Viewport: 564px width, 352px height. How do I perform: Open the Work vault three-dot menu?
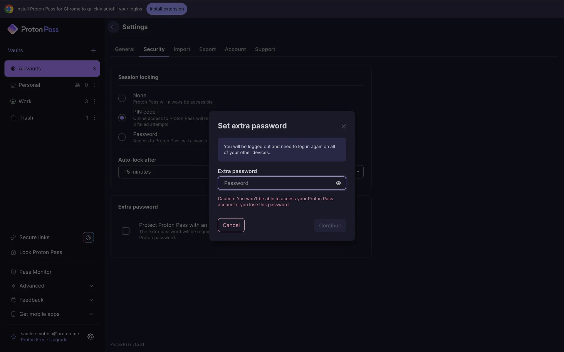[94, 101]
